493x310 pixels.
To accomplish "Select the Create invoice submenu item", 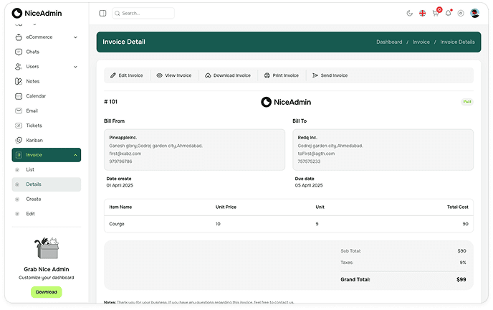I will 33,199.
